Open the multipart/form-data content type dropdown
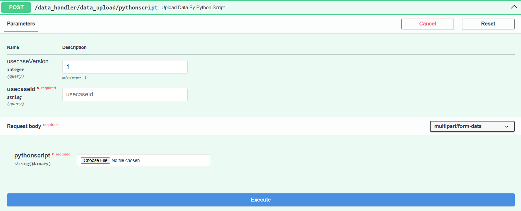 point(472,126)
